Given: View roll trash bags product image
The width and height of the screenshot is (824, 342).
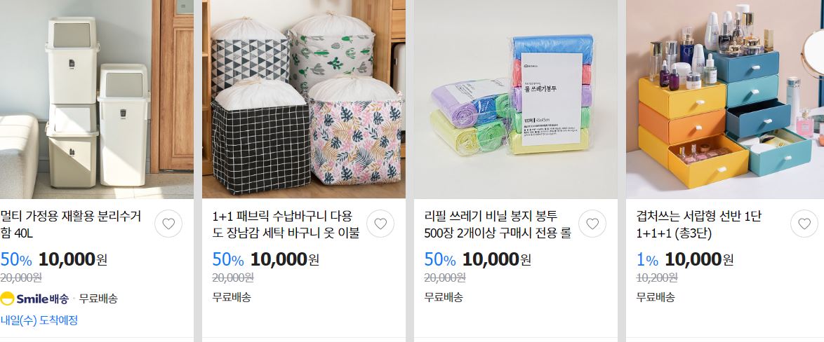Looking at the screenshot, I should pyautogui.click(x=515, y=99).
